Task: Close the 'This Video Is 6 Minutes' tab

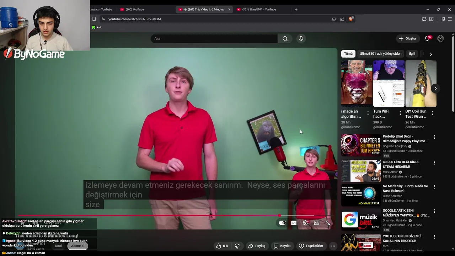Action: point(229,9)
